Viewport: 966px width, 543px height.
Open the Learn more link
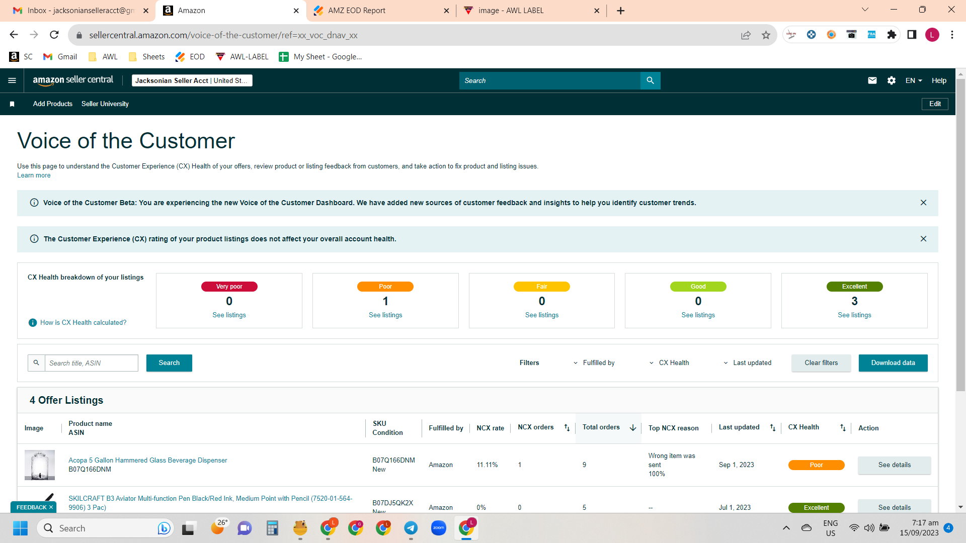coord(34,175)
